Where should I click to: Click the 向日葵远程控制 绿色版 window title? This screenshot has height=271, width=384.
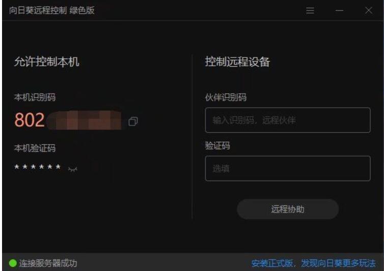52,10
